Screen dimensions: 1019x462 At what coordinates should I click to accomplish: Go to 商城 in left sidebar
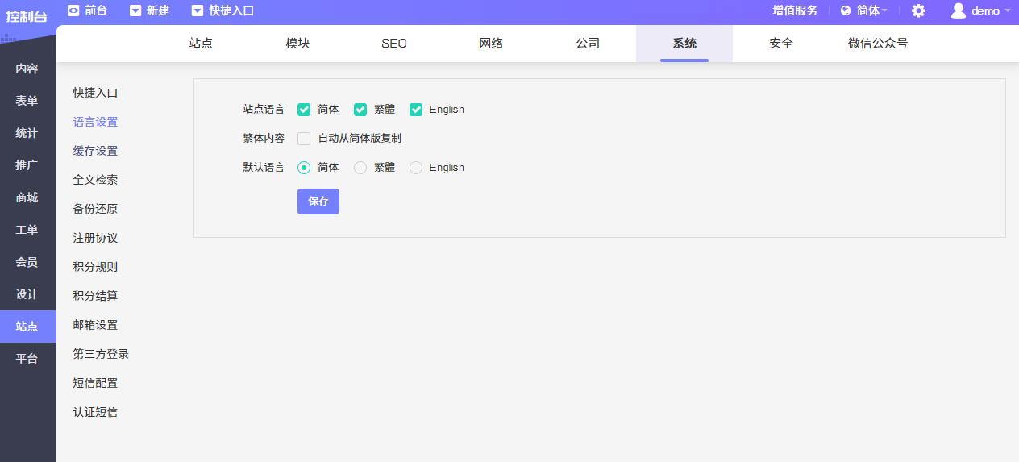click(27, 198)
